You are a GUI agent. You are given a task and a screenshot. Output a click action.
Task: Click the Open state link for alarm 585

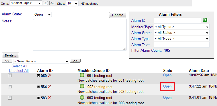[x=167, y=75]
